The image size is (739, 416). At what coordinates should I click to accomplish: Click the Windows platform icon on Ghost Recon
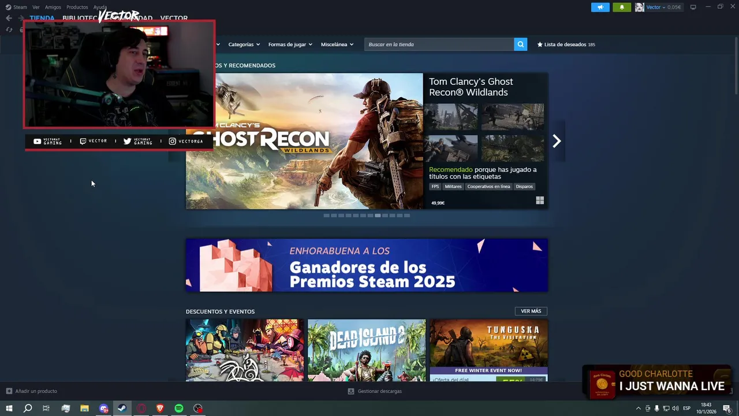click(540, 200)
